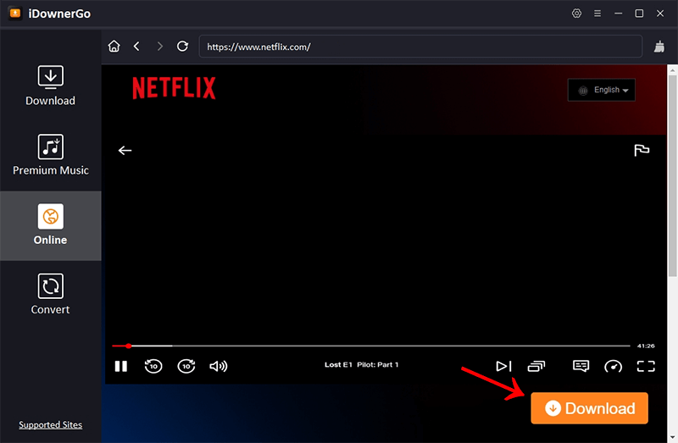Report a problem with the flag icon
This screenshot has width=678, height=443.
coord(642,150)
